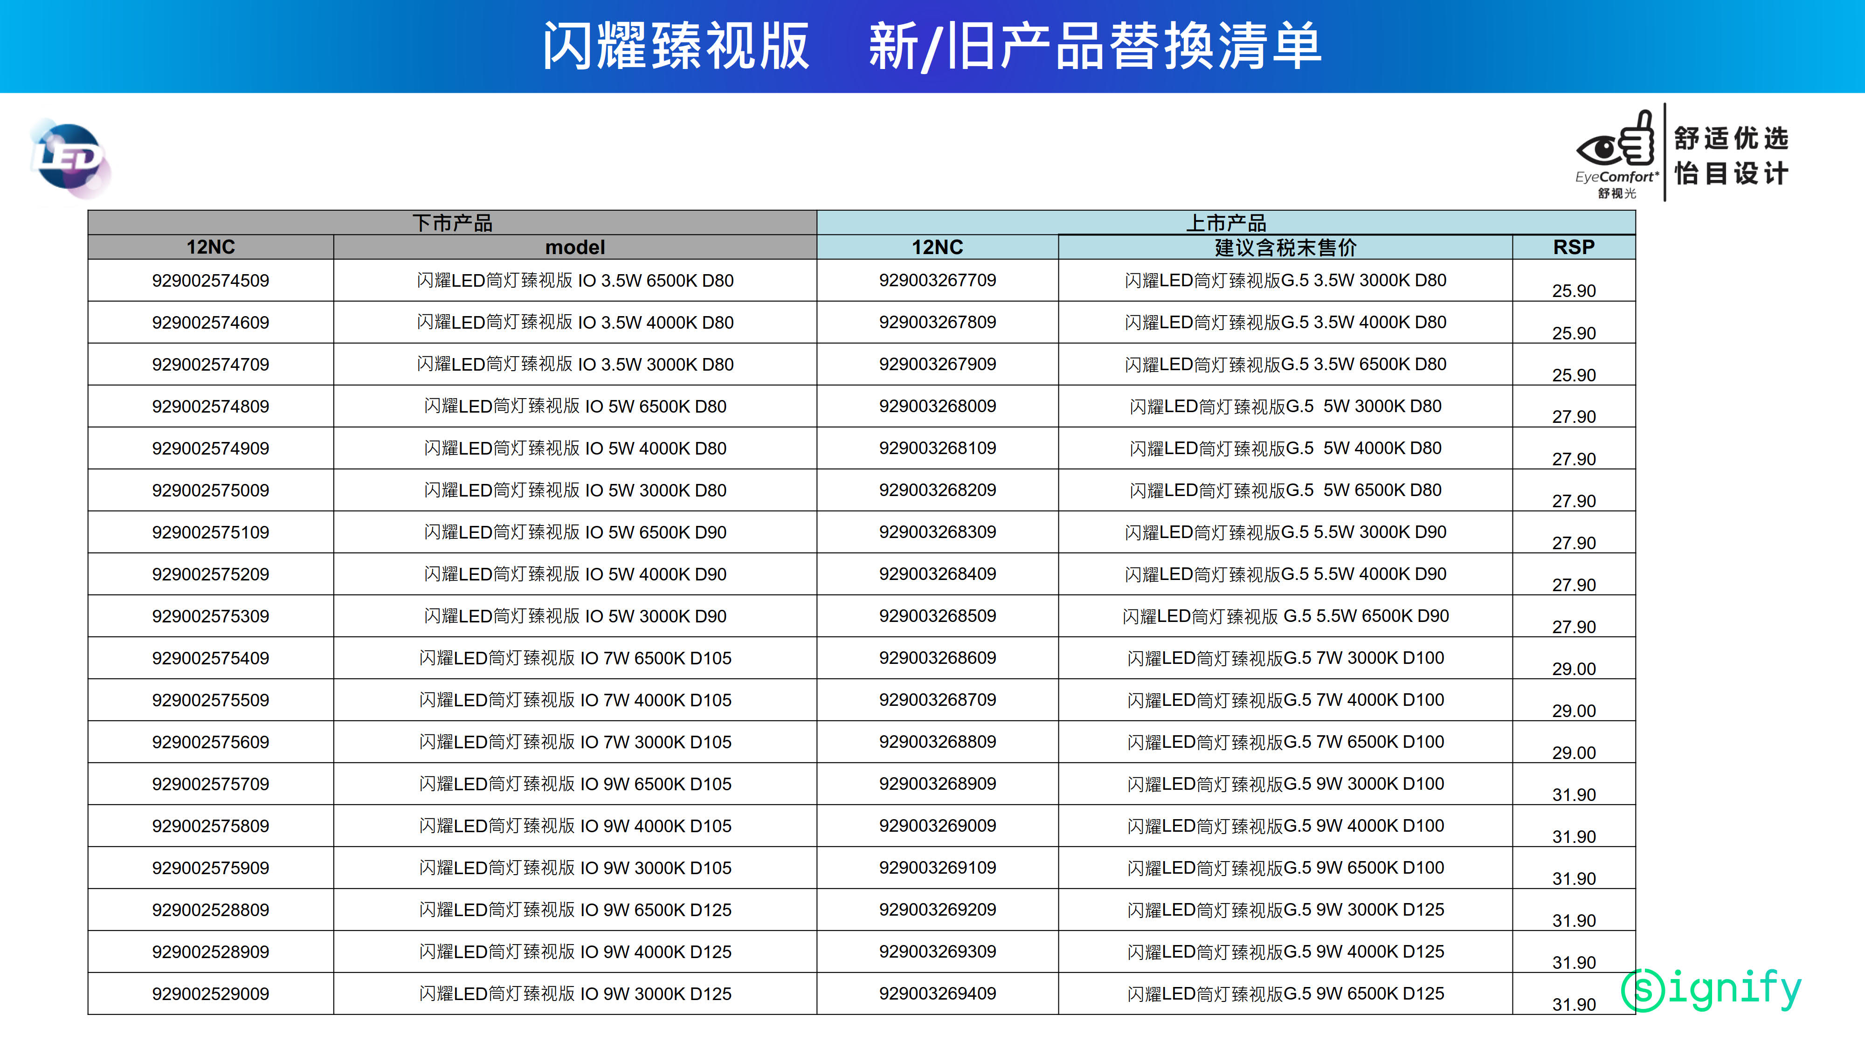The width and height of the screenshot is (1865, 1049).
Task: Click cell 929003268509
Action: point(938,617)
